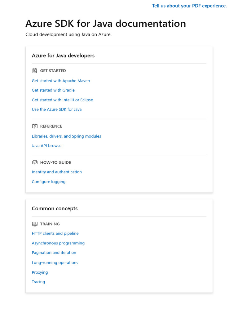Click the Reference section icon
Screen dimensions: 238x318
click(35, 126)
